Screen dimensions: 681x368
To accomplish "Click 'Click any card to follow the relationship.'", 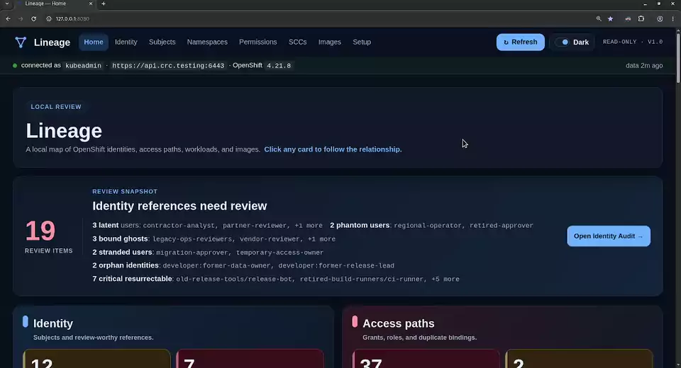I will [x=333, y=149].
